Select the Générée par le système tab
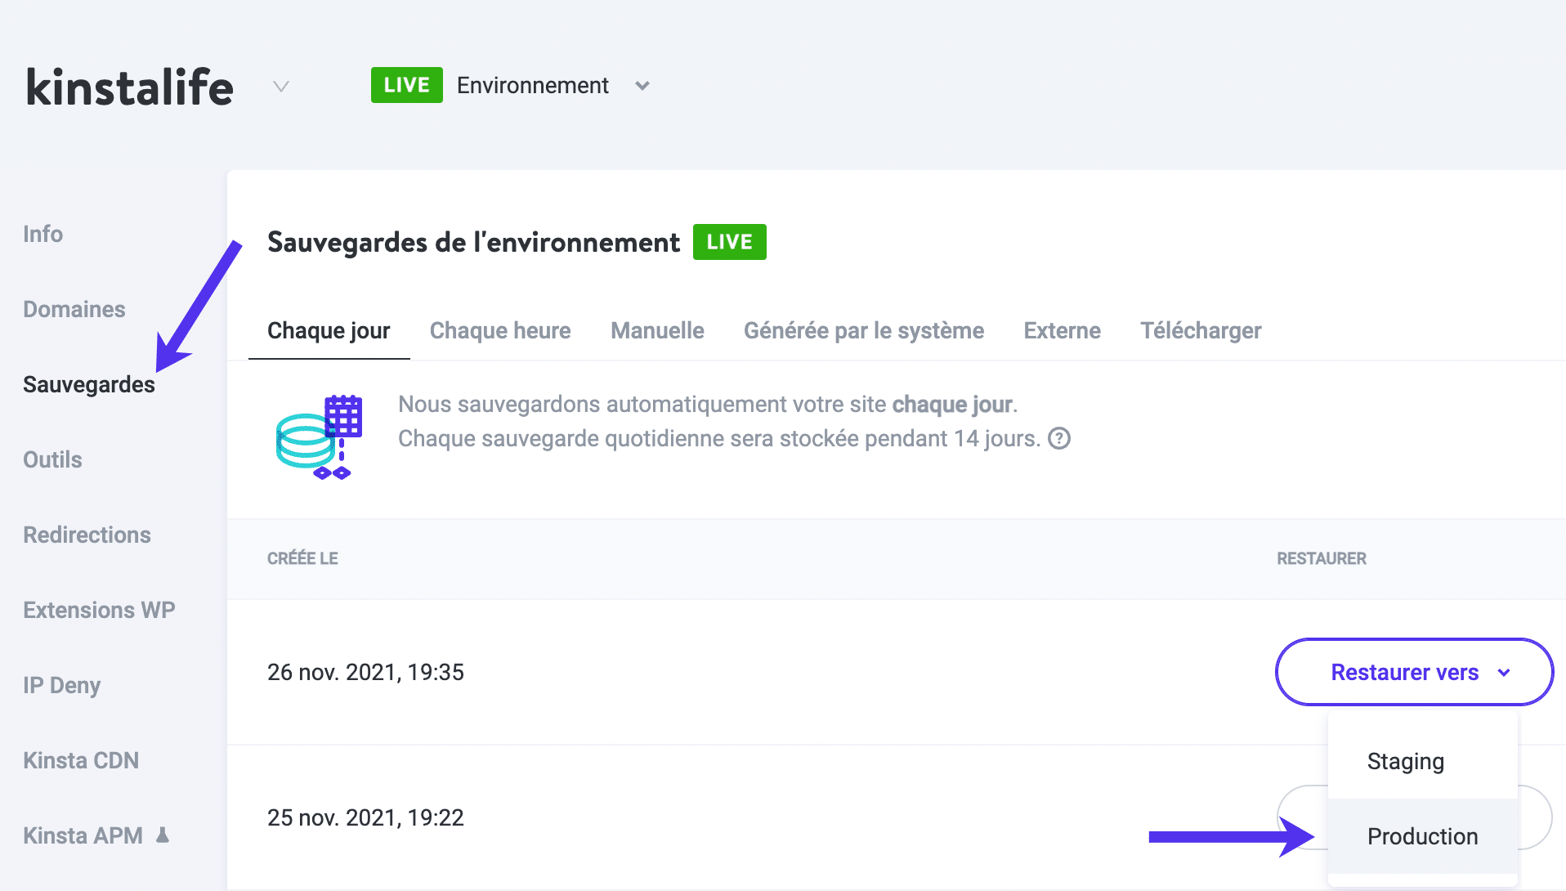The width and height of the screenshot is (1566, 891). [x=863, y=330]
